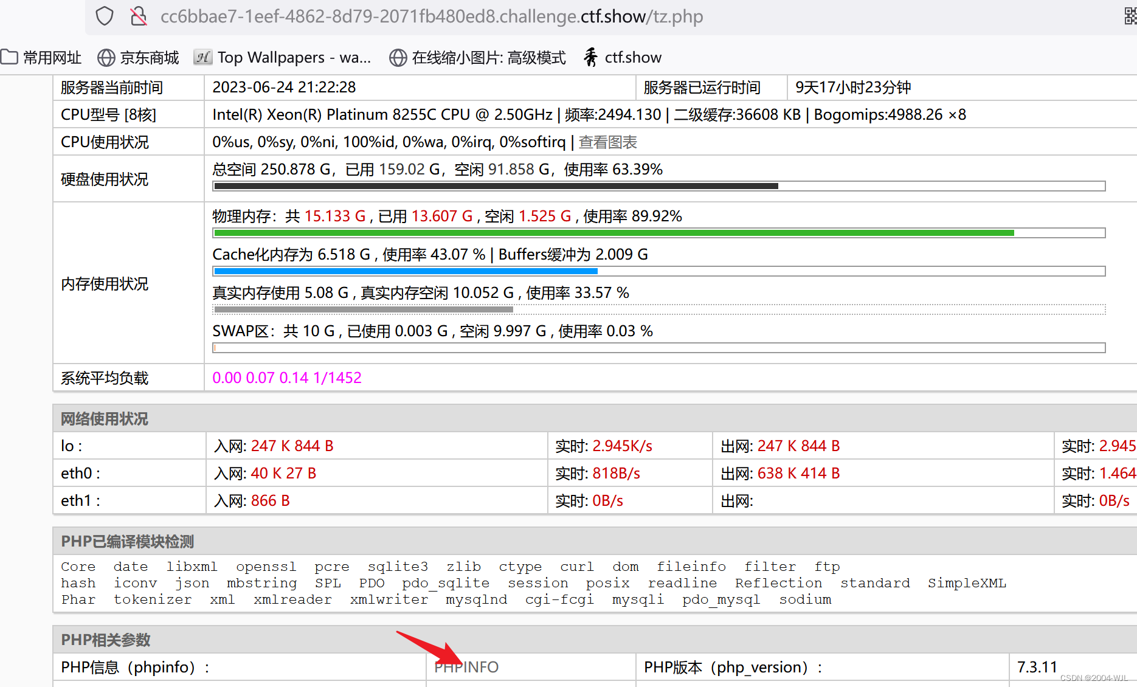The image size is (1137, 687).
Task: Click the Top Wallpapers bookmark favicon
Action: click(202, 57)
